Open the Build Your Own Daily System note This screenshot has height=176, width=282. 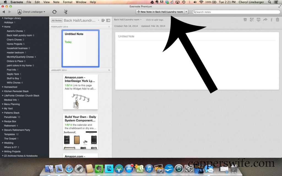tap(80, 131)
